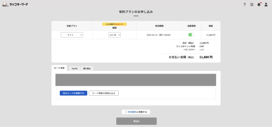Click the otter logo icon

(x=5, y=5)
